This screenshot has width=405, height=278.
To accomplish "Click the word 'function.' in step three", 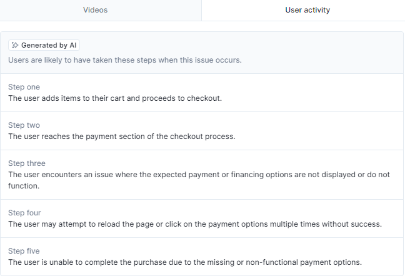I will pos(24,186).
